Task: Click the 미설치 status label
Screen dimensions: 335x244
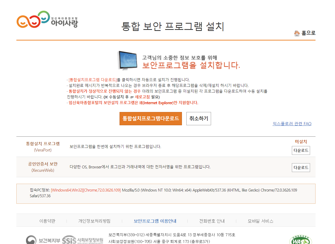Action: 301,142
